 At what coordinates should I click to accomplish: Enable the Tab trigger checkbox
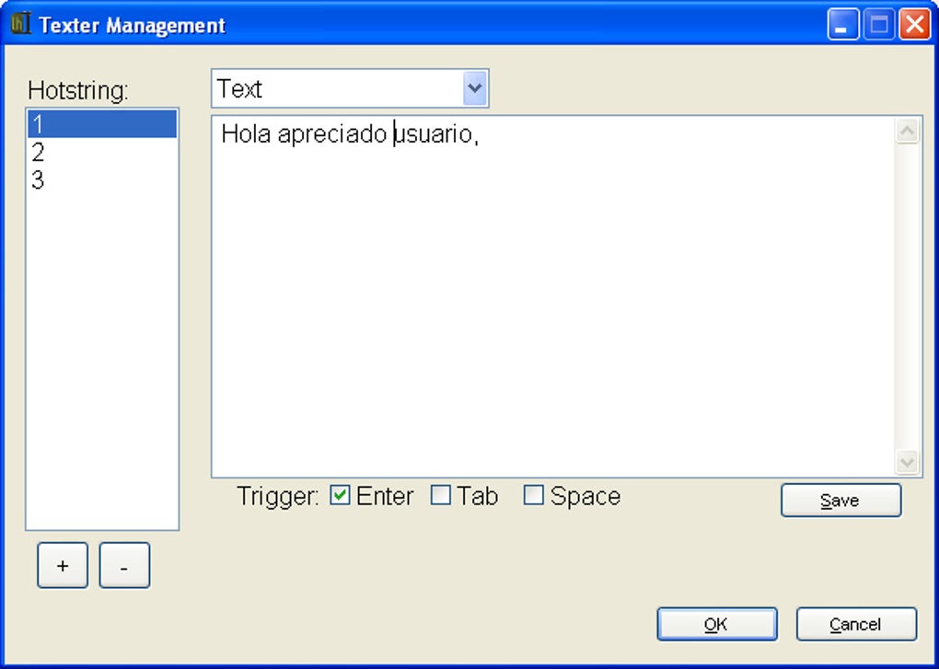click(440, 495)
